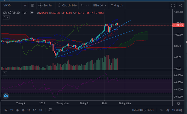Click the redo arrow in toolbar

coord(88,5)
